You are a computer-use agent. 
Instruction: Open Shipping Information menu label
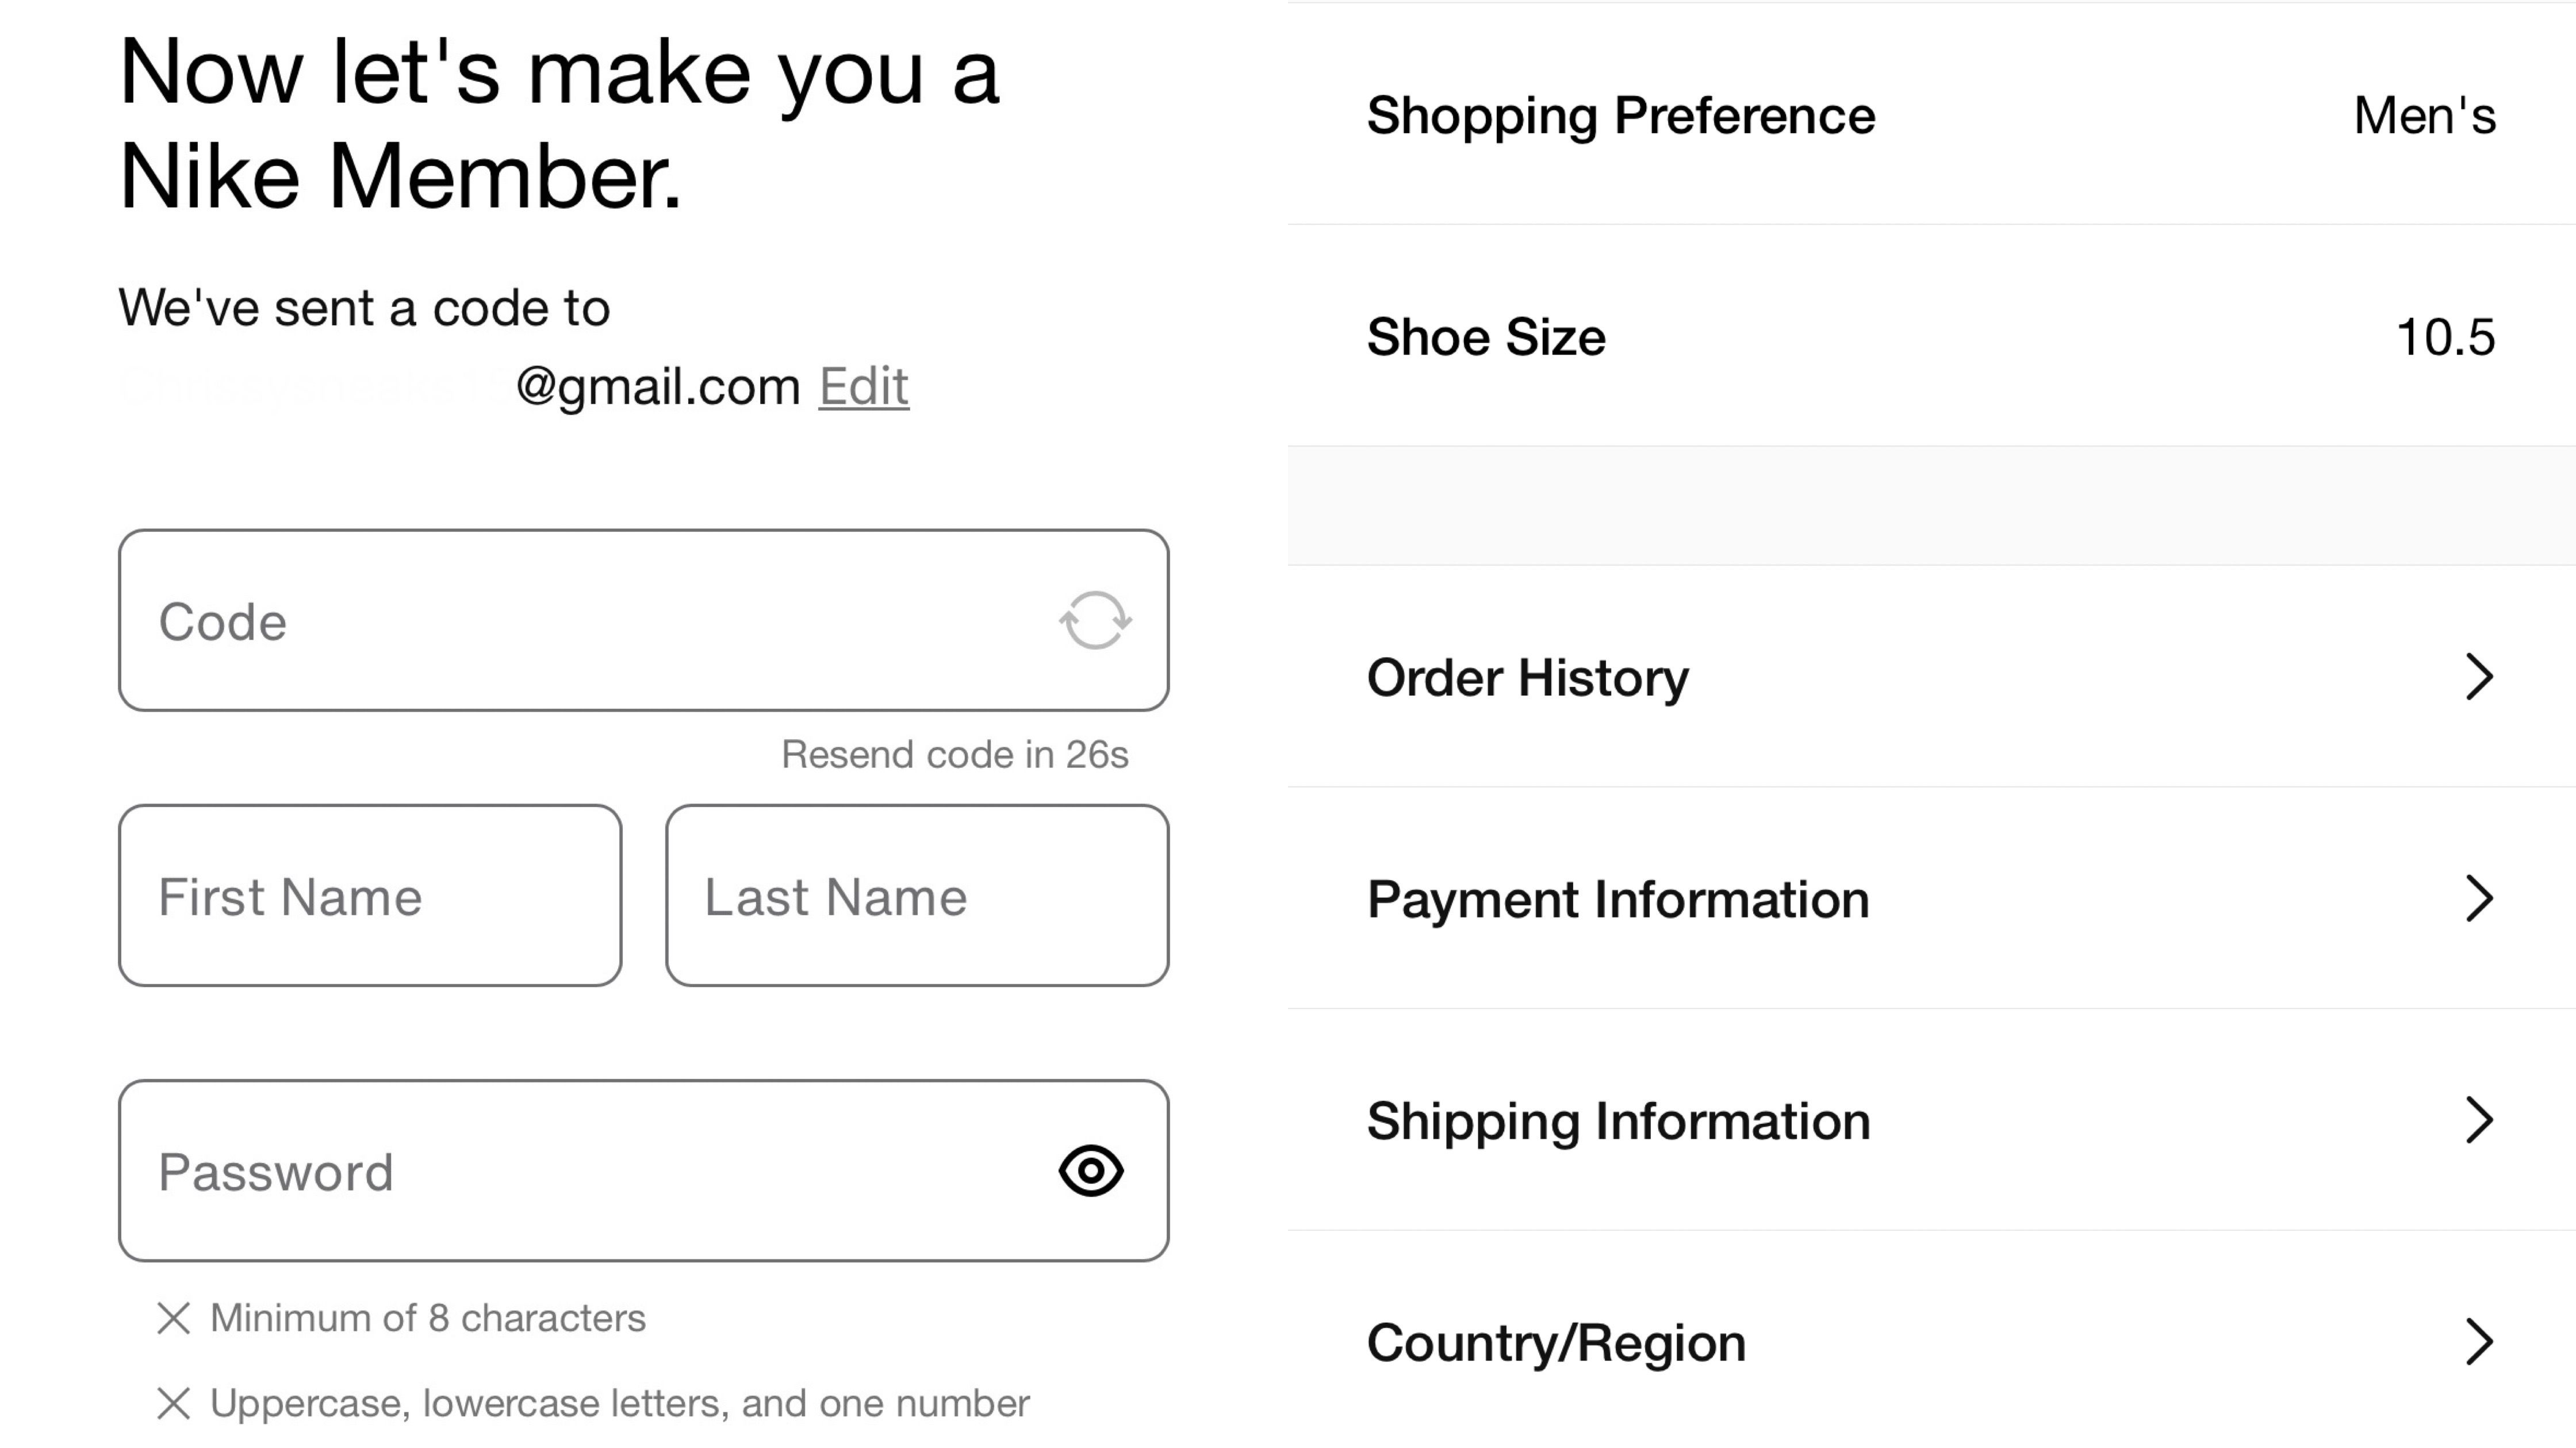point(1618,1121)
